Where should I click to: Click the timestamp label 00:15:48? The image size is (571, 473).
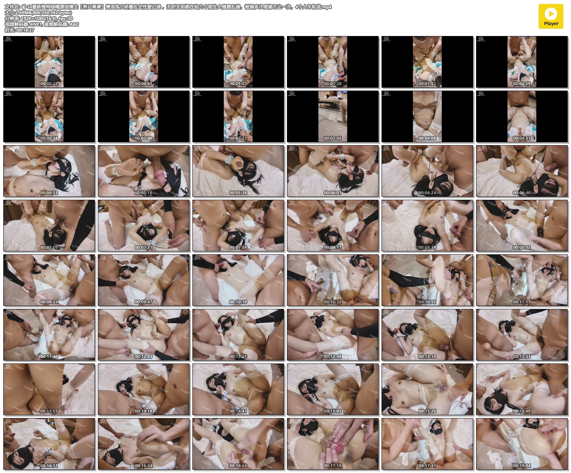(522, 411)
